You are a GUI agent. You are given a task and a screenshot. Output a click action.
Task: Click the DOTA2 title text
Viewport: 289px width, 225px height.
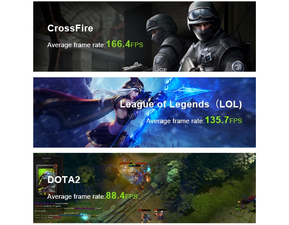click(64, 180)
